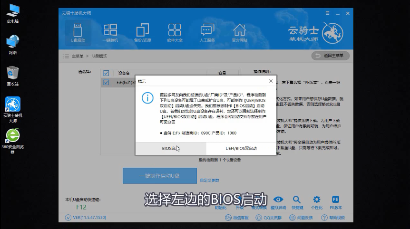Open the 一键装机 tab

click(110, 33)
